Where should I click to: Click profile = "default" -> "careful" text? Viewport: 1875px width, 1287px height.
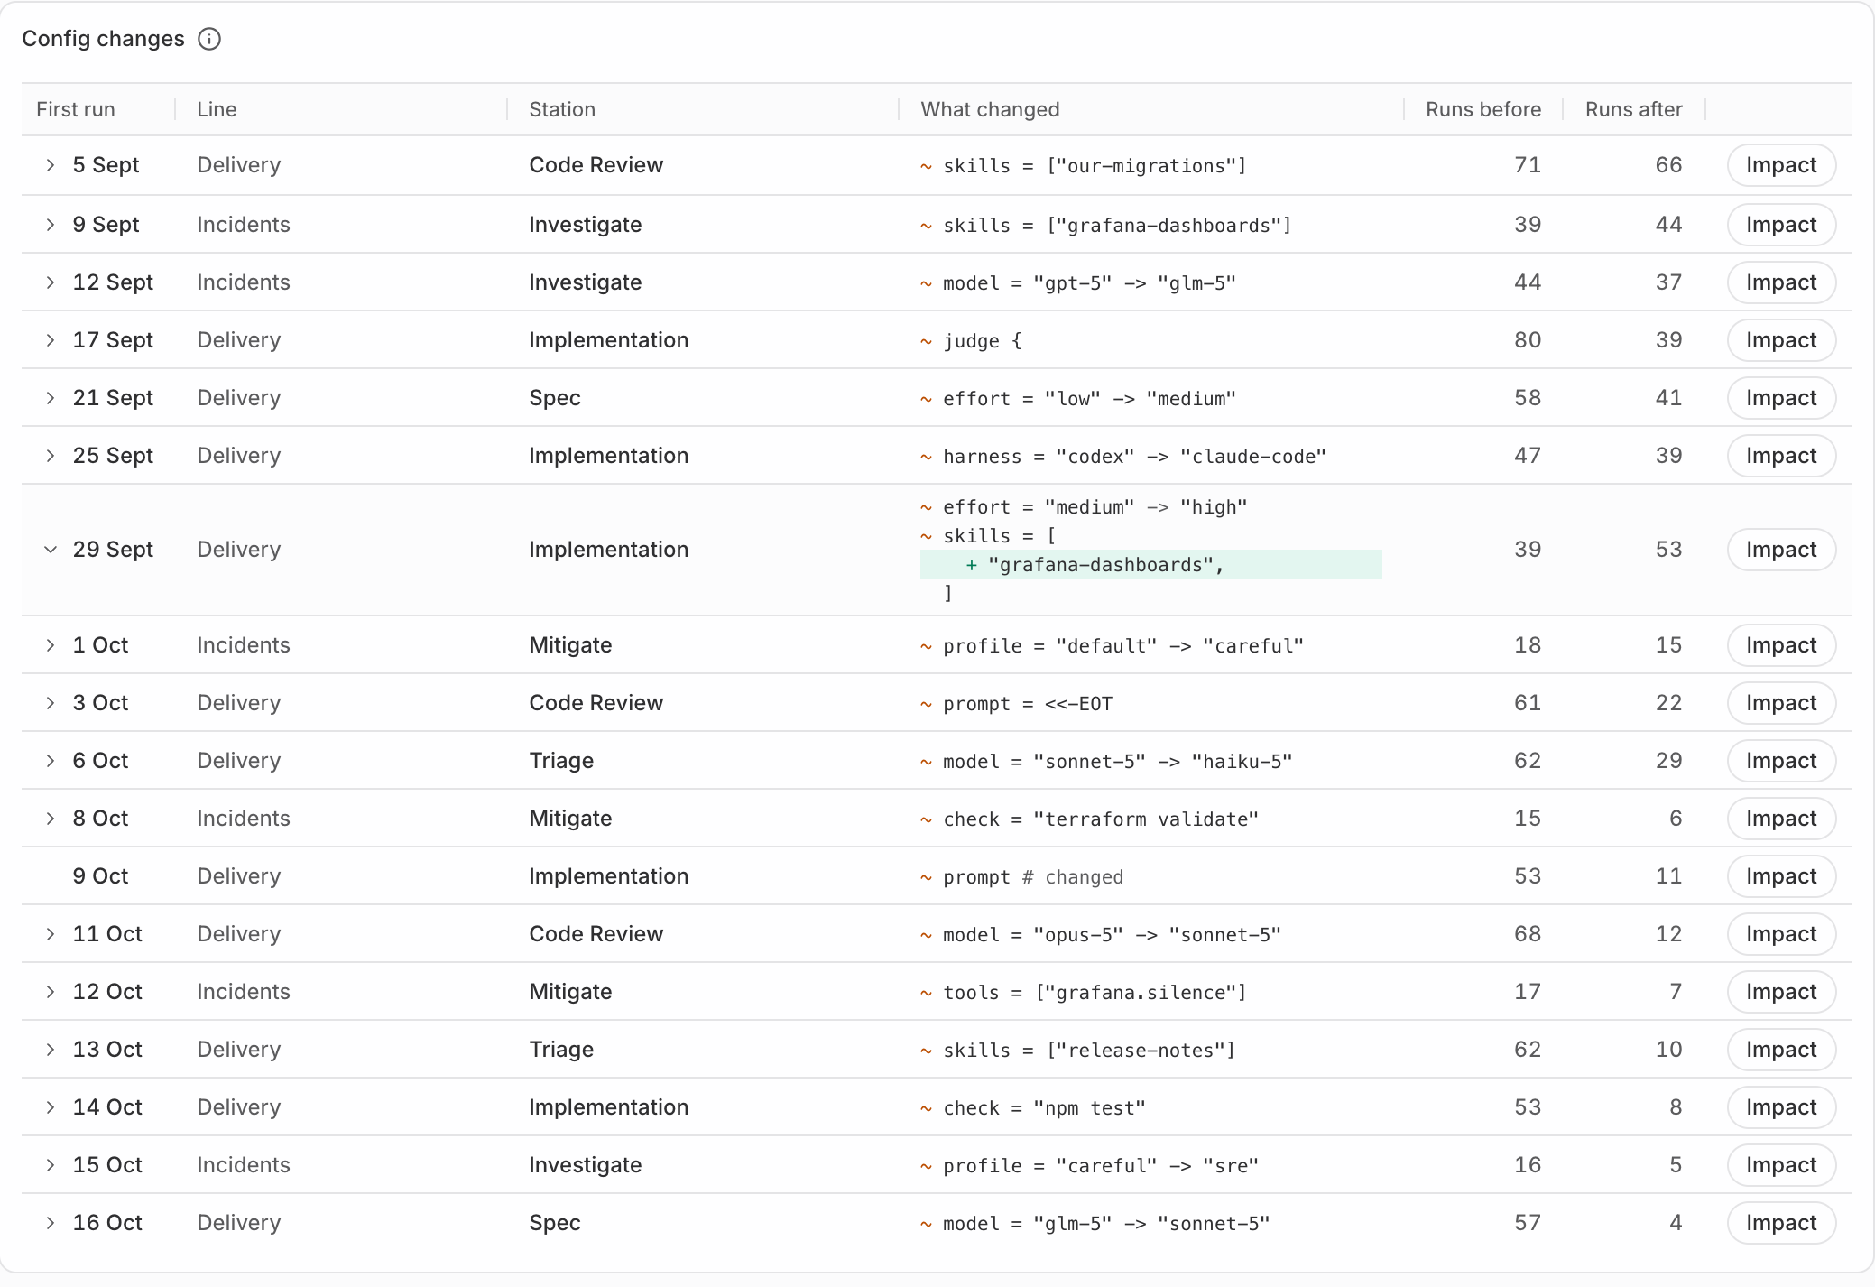click(x=1123, y=646)
